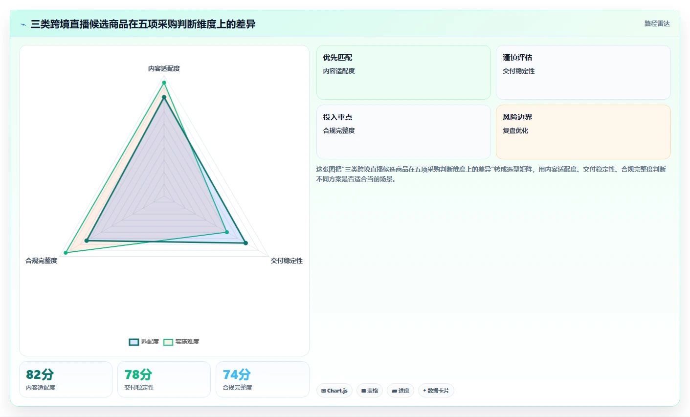Click the icon in Chart.js chip

(x=323, y=391)
